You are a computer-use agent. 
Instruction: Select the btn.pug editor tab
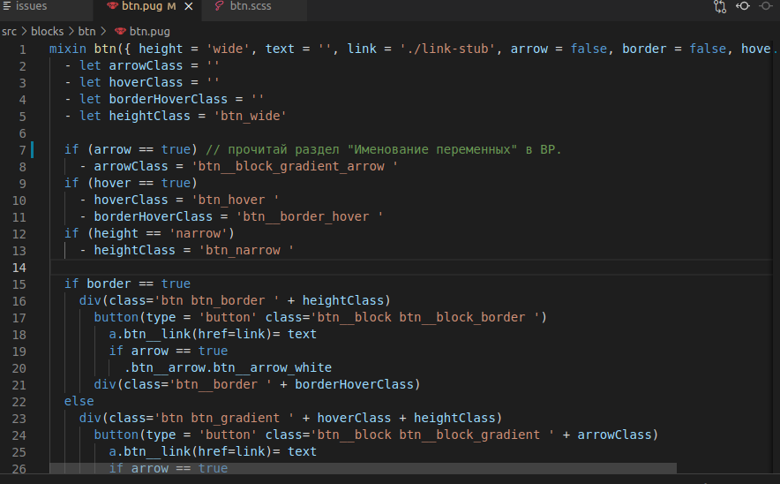[x=148, y=7]
